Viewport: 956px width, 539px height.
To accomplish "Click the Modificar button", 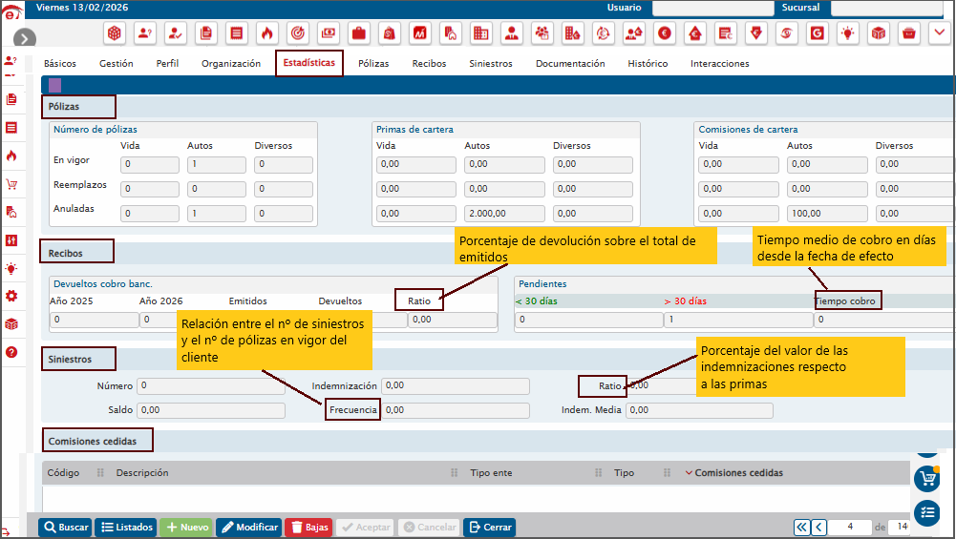I will click(249, 528).
